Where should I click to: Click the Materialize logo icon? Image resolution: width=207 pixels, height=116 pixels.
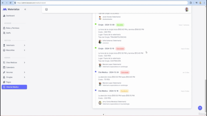coord(5,9)
